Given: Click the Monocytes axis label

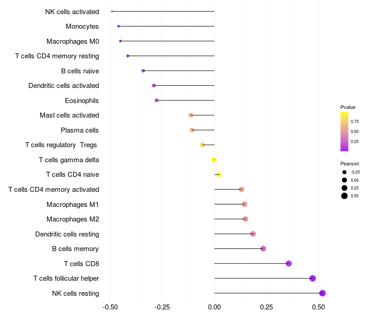Looking at the screenshot, I should tap(82, 26).
